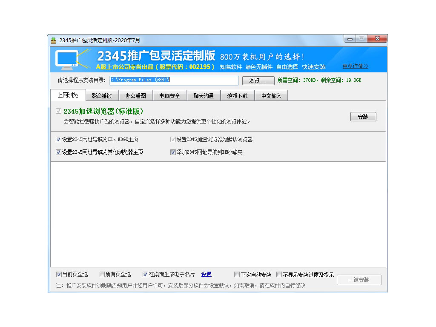Click the 2345加速浏览器 description text
The width and height of the screenshot is (436, 327).
(157, 121)
